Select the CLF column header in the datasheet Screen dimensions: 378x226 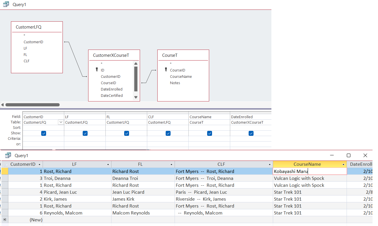coord(221,164)
